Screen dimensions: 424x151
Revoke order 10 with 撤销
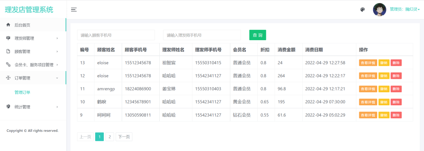coord(384,102)
